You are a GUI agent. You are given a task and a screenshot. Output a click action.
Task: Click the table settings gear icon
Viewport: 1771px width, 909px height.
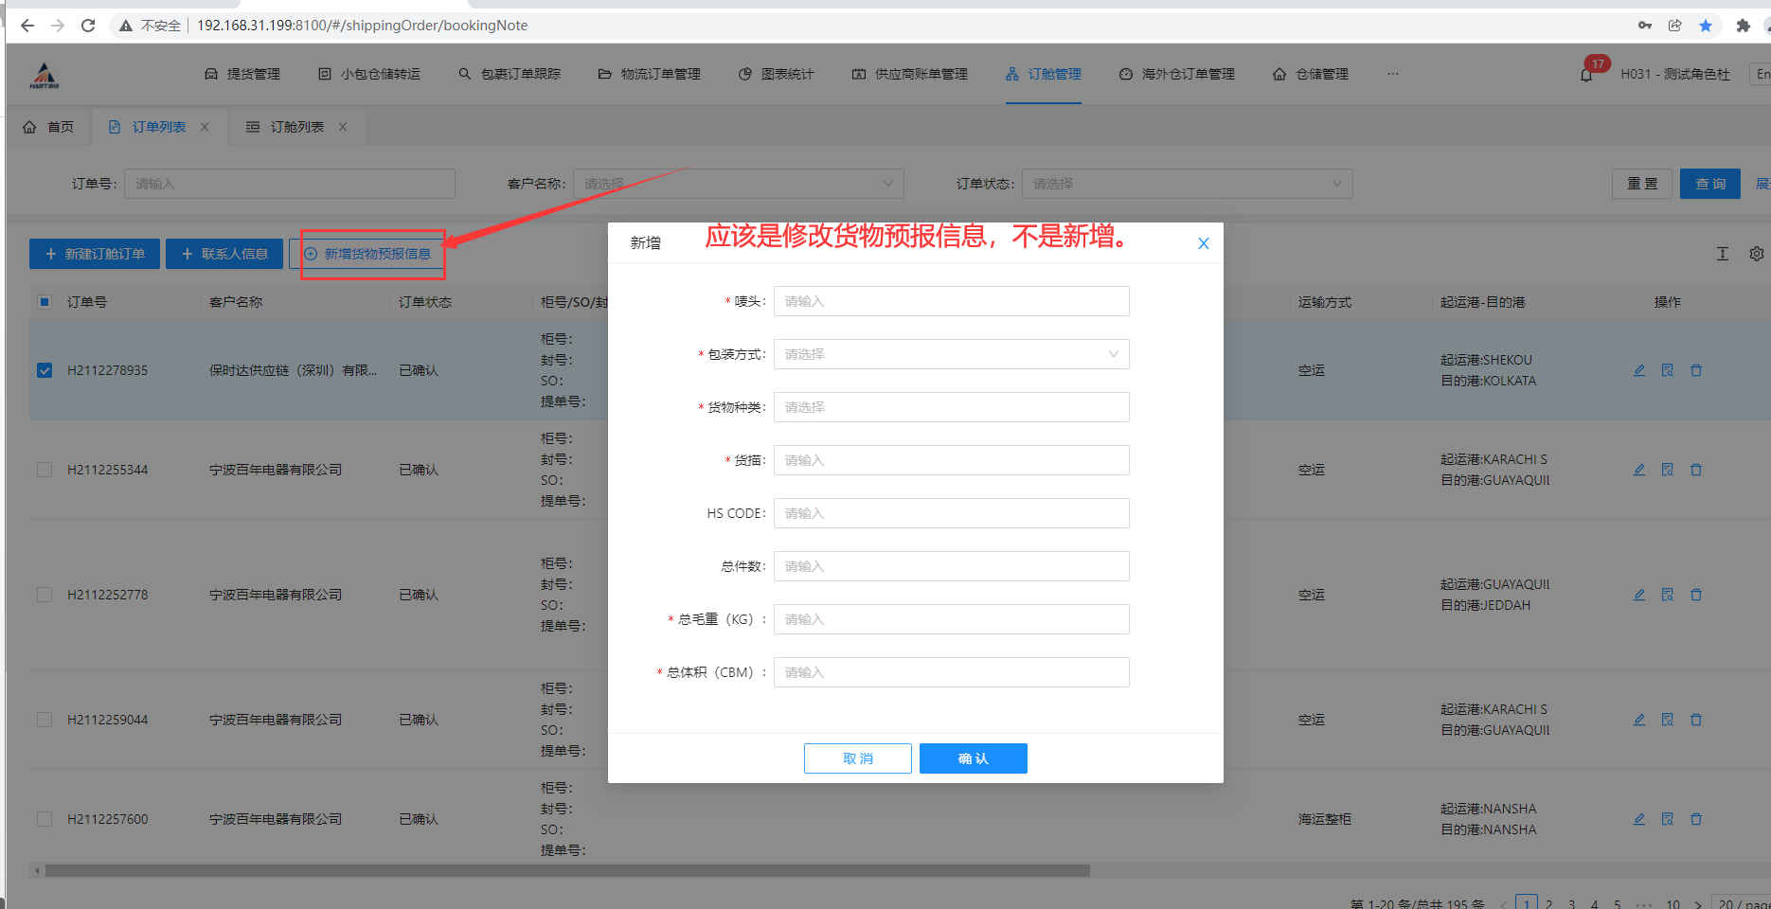click(1757, 254)
